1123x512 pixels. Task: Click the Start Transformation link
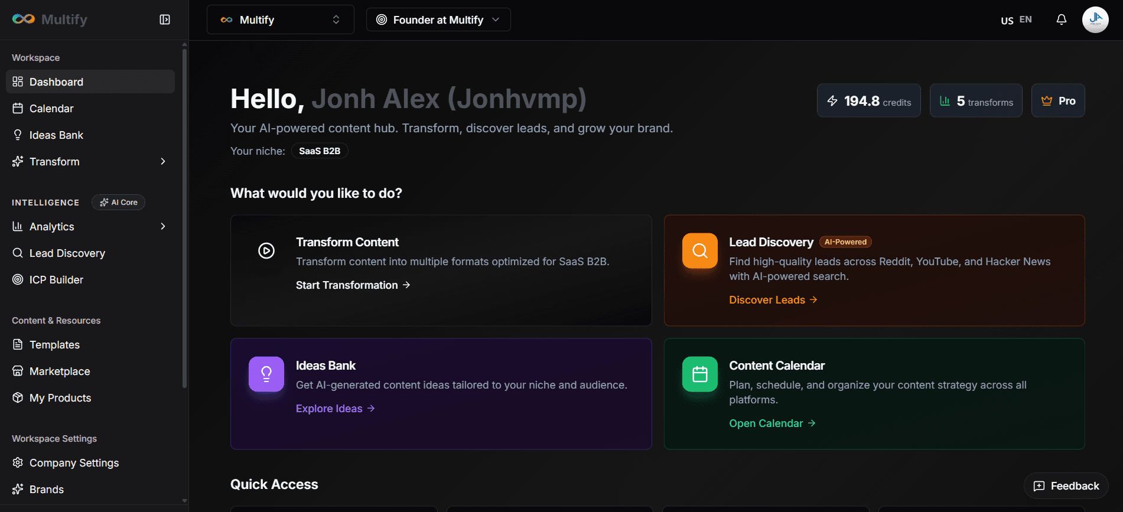pyautogui.click(x=353, y=285)
